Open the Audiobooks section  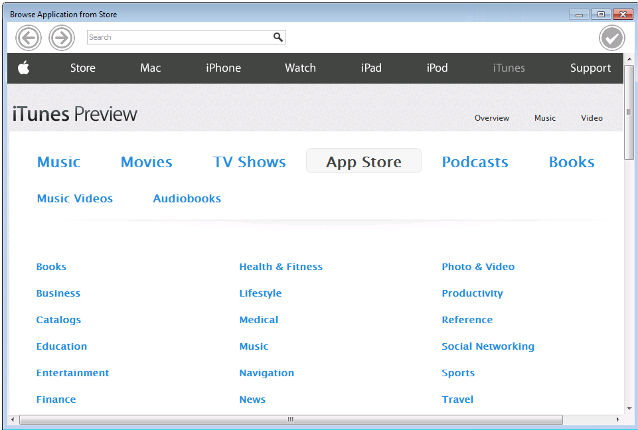click(x=187, y=198)
